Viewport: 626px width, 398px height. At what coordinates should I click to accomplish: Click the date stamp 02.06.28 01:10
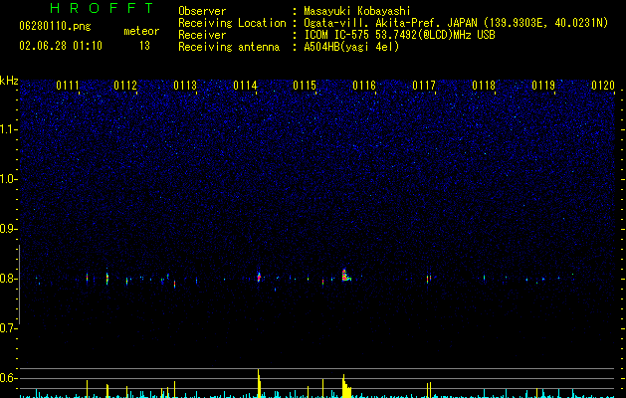pos(61,46)
